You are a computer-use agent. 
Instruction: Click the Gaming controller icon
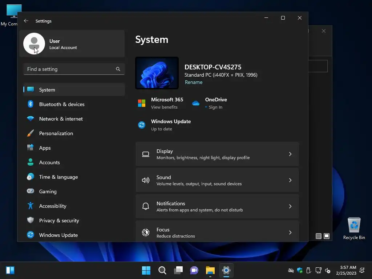(x=31, y=191)
